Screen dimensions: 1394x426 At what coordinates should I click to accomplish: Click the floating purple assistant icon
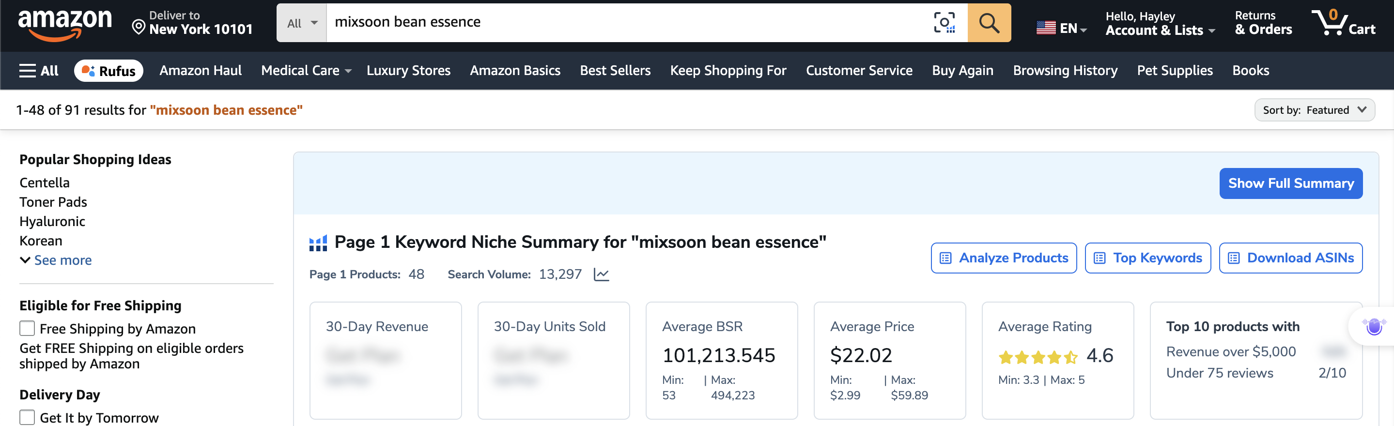pyautogui.click(x=1374, y=327)
